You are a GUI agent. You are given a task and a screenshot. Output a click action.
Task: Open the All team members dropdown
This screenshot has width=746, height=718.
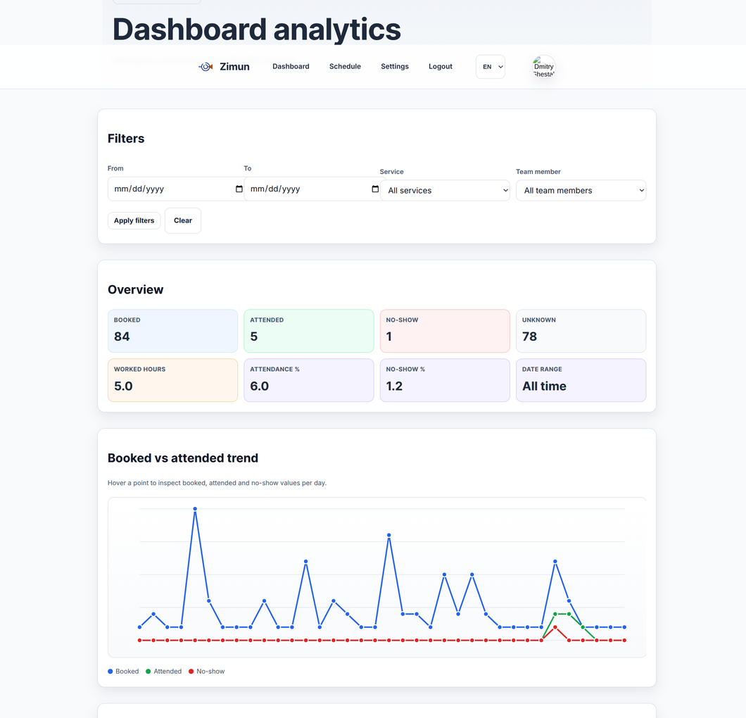[581, 190]
